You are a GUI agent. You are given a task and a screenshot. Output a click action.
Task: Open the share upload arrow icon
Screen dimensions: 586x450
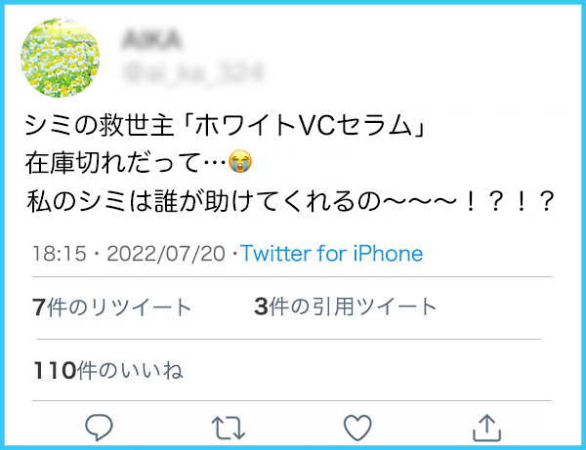(x=486, y=428)
